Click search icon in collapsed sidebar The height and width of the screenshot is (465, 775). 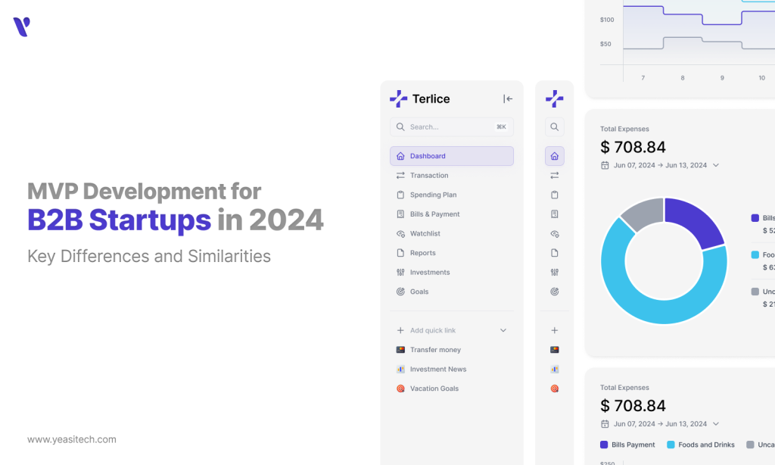coord(555,127)
